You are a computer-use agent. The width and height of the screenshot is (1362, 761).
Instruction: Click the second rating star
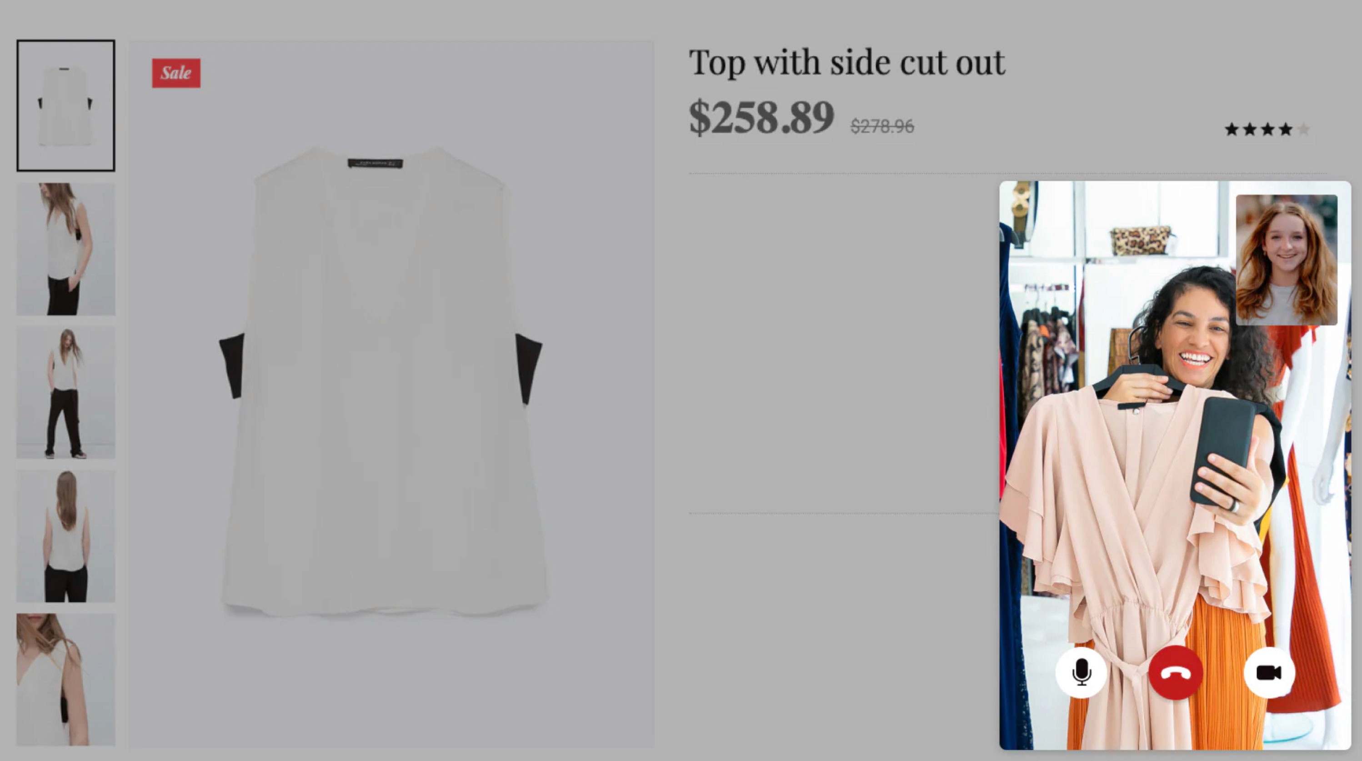click(x=1249, y=129)
